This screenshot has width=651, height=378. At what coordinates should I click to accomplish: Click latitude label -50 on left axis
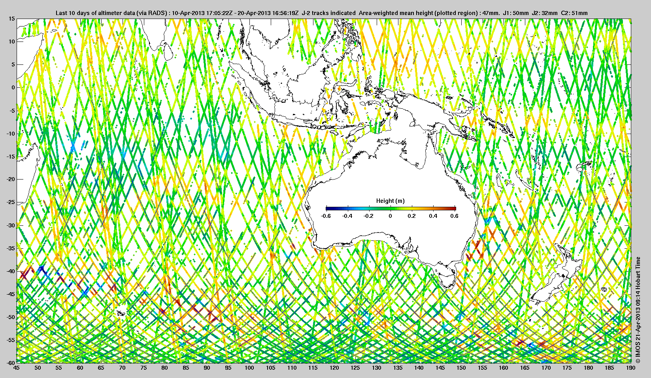[x=11, y=317]
